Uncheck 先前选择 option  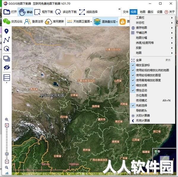(x=152, y=106)
